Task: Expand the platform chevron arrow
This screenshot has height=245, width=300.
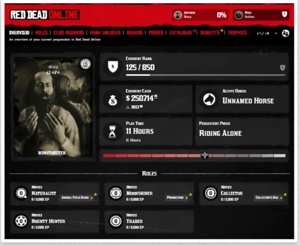Action: tap(276, 33)
